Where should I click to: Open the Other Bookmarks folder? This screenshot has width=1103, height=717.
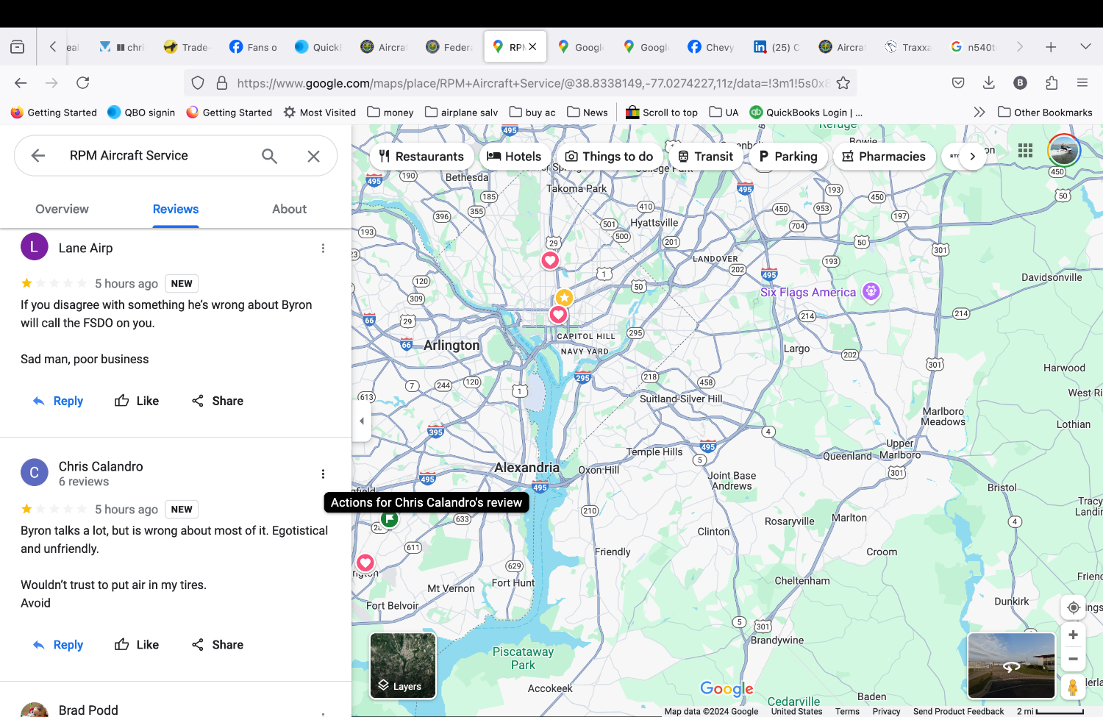(1045, 113)
